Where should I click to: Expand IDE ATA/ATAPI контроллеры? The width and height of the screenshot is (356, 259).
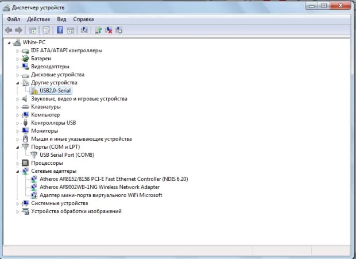point(17,51)
